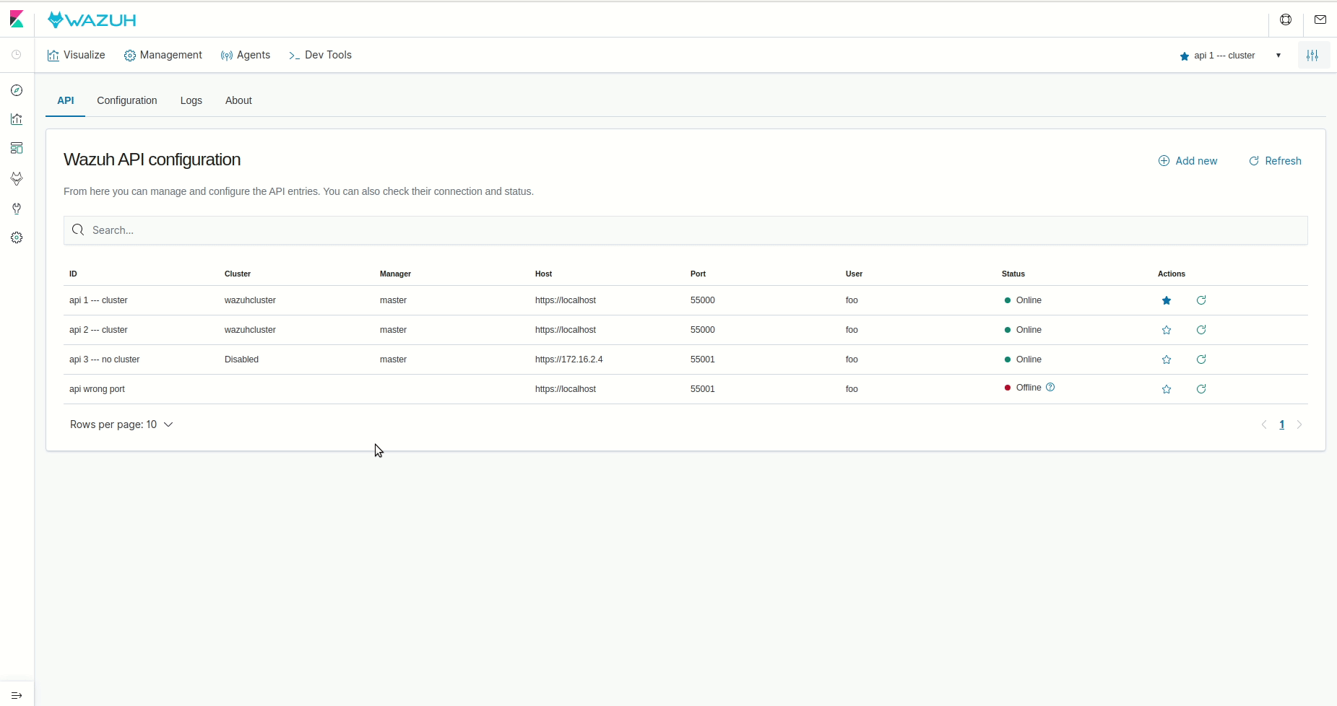Screen dimensions: 1337x706
Task: Set api 2 cluster as default API
Action: (x=1167, y=330)
